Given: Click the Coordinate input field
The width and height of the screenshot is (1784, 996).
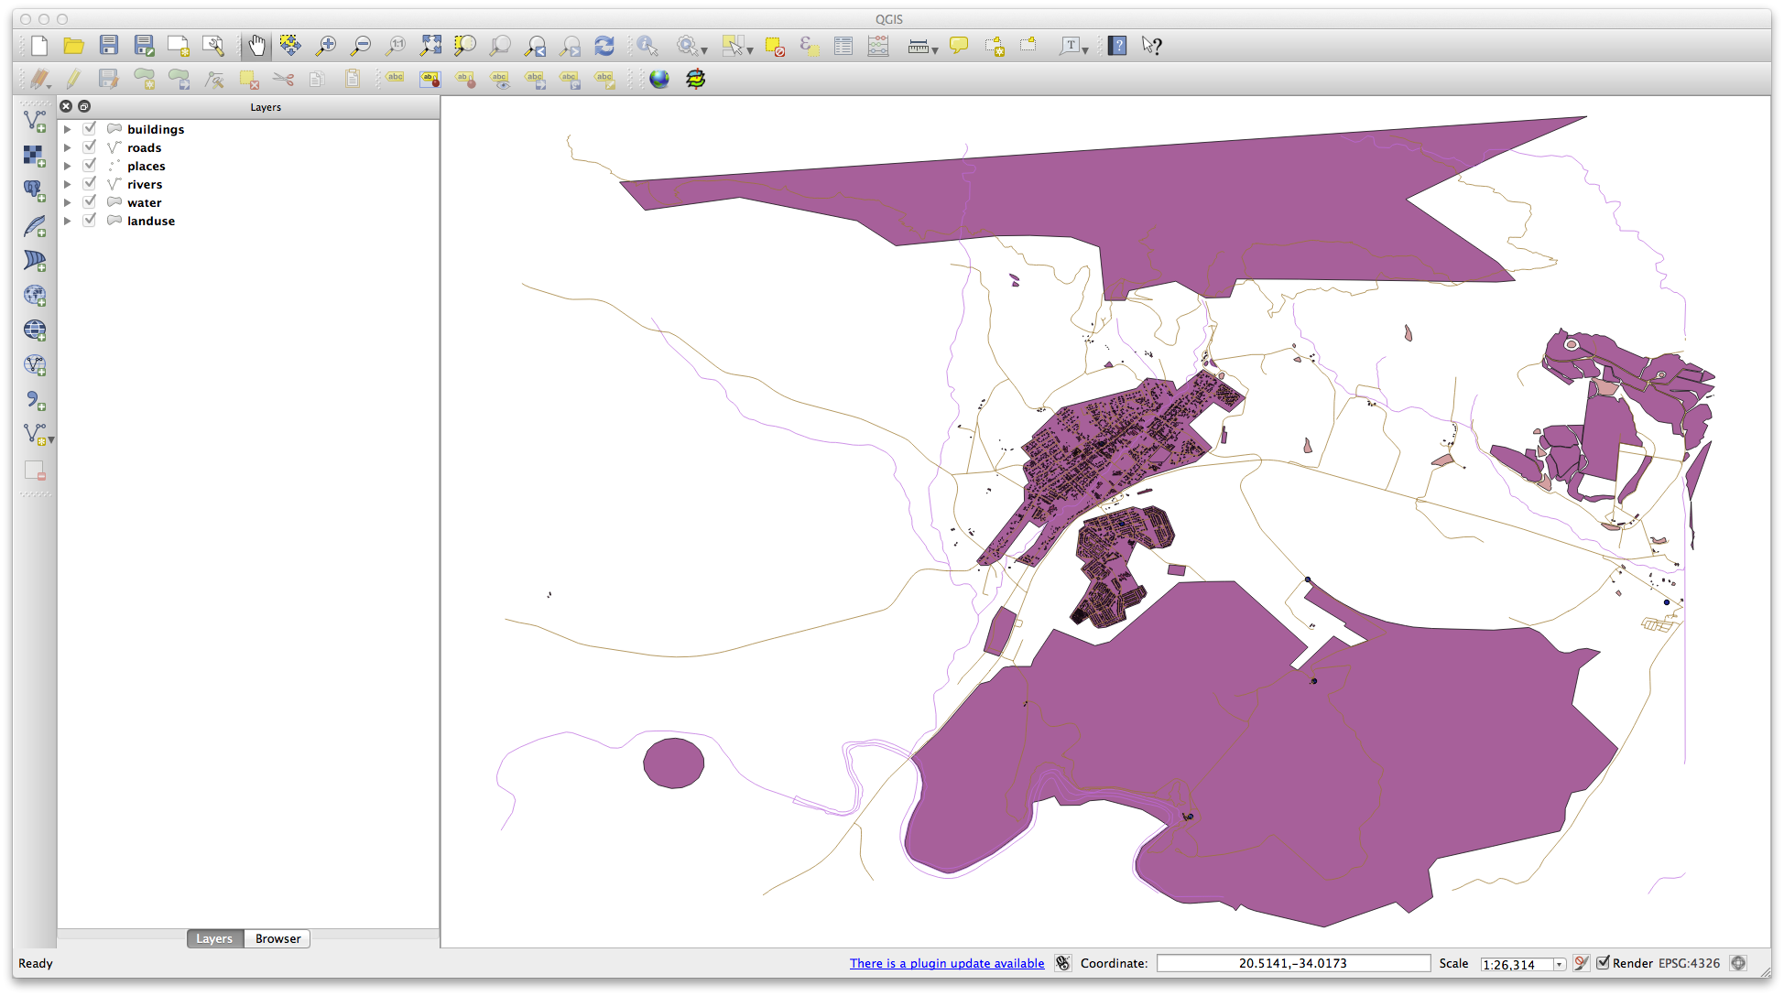Looking at the screenshot, I should coord(1292,963).
